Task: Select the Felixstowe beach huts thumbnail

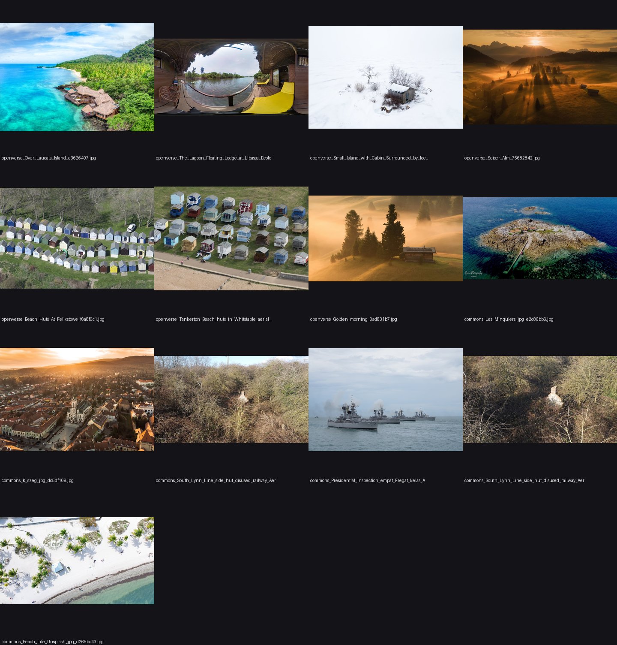Action: tap(77, 238)
